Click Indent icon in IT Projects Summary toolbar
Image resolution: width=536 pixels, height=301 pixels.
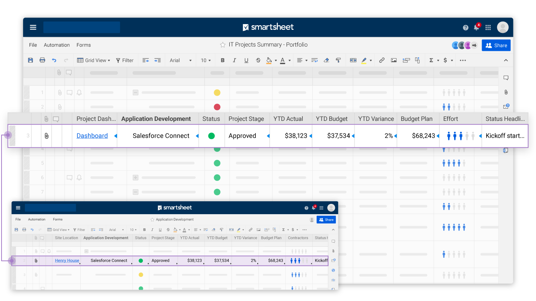coord(157,60)
